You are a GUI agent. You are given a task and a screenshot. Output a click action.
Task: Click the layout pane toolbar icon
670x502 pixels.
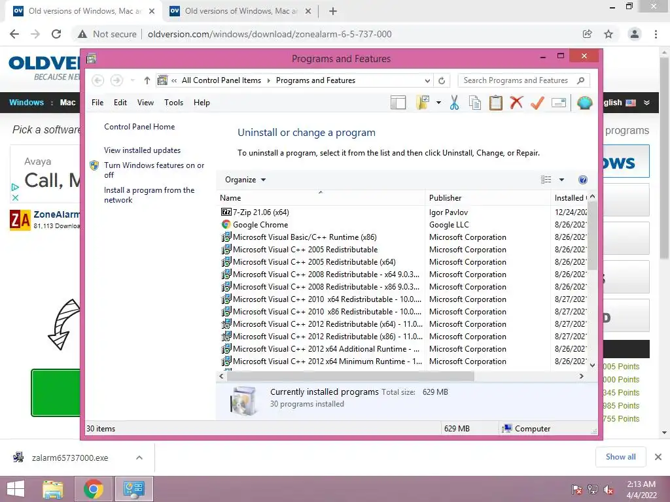(398, 103)
